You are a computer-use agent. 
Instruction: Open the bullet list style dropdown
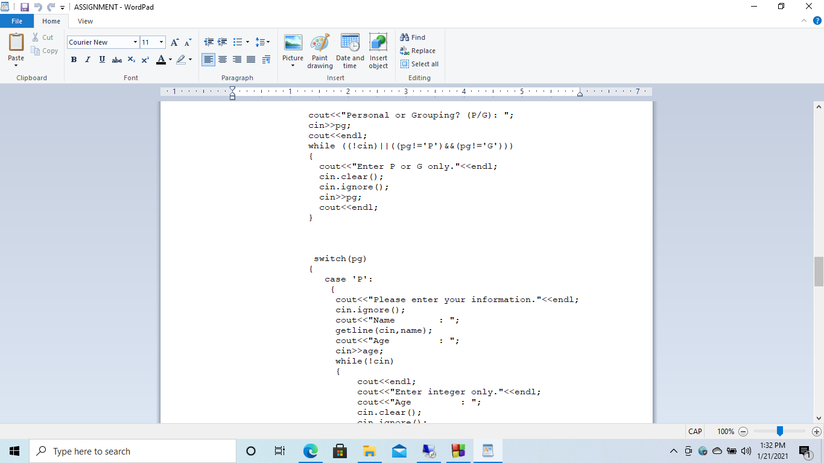[x=247, y=42]
